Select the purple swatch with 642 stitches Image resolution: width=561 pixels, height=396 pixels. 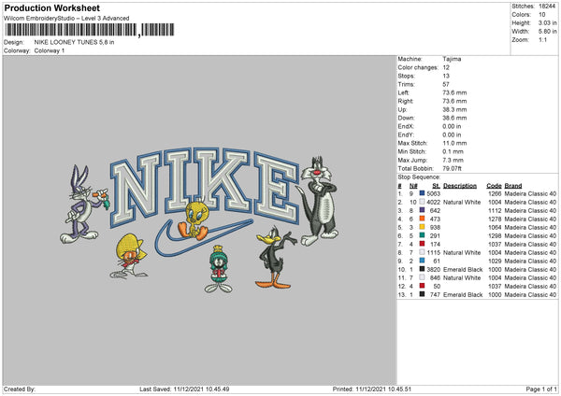click(423, 210)
